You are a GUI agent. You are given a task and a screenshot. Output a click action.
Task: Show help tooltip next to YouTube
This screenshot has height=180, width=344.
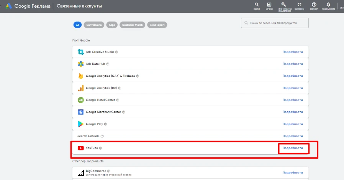click(x=100, y=148)
